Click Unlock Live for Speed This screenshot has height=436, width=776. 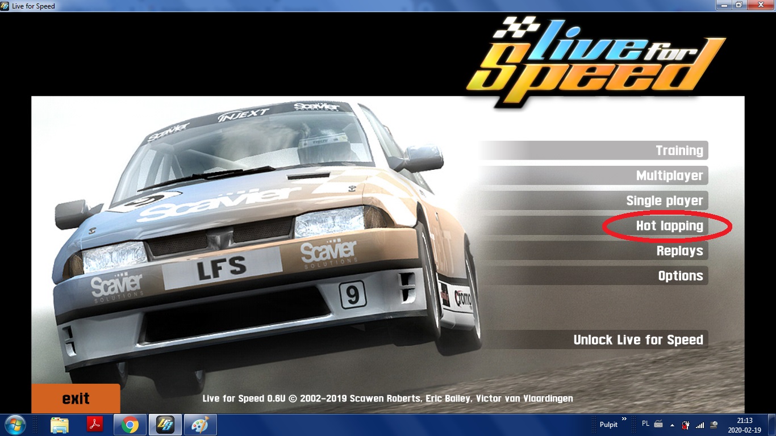click(x=594, y=339)
